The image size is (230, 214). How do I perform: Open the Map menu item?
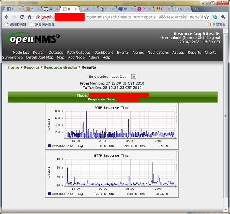61,57
